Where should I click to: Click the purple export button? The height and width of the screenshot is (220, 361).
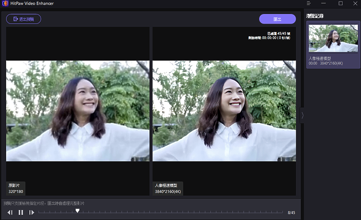(x=277, y=19)
